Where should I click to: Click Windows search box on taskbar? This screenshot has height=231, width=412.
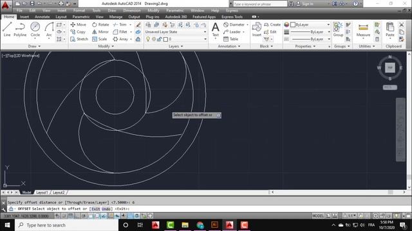coord(66,225)
